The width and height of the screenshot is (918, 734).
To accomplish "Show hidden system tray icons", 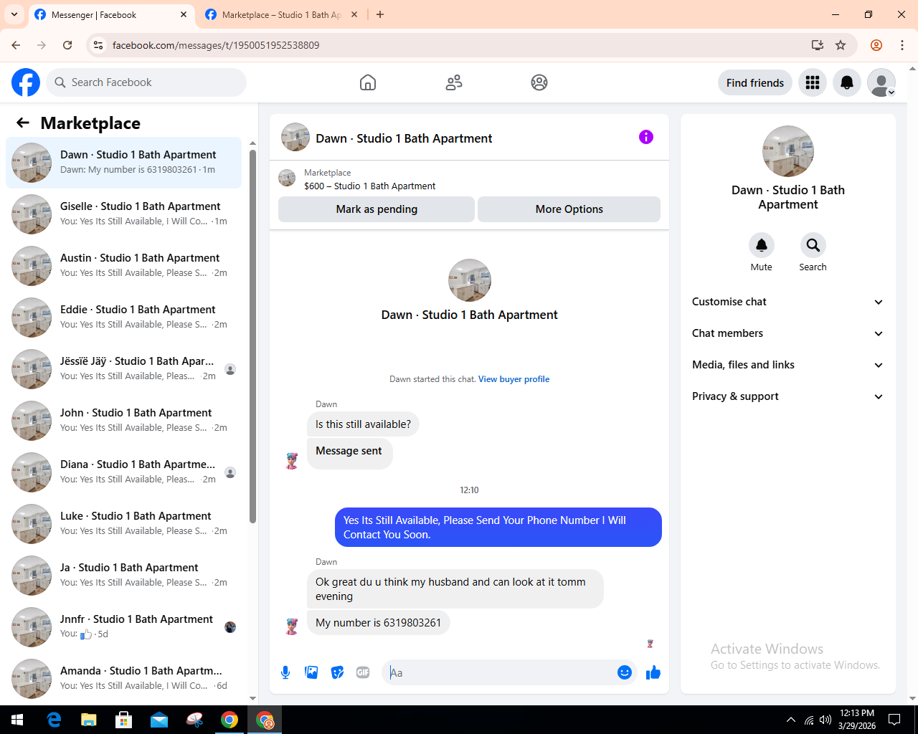I will [791, 720].
